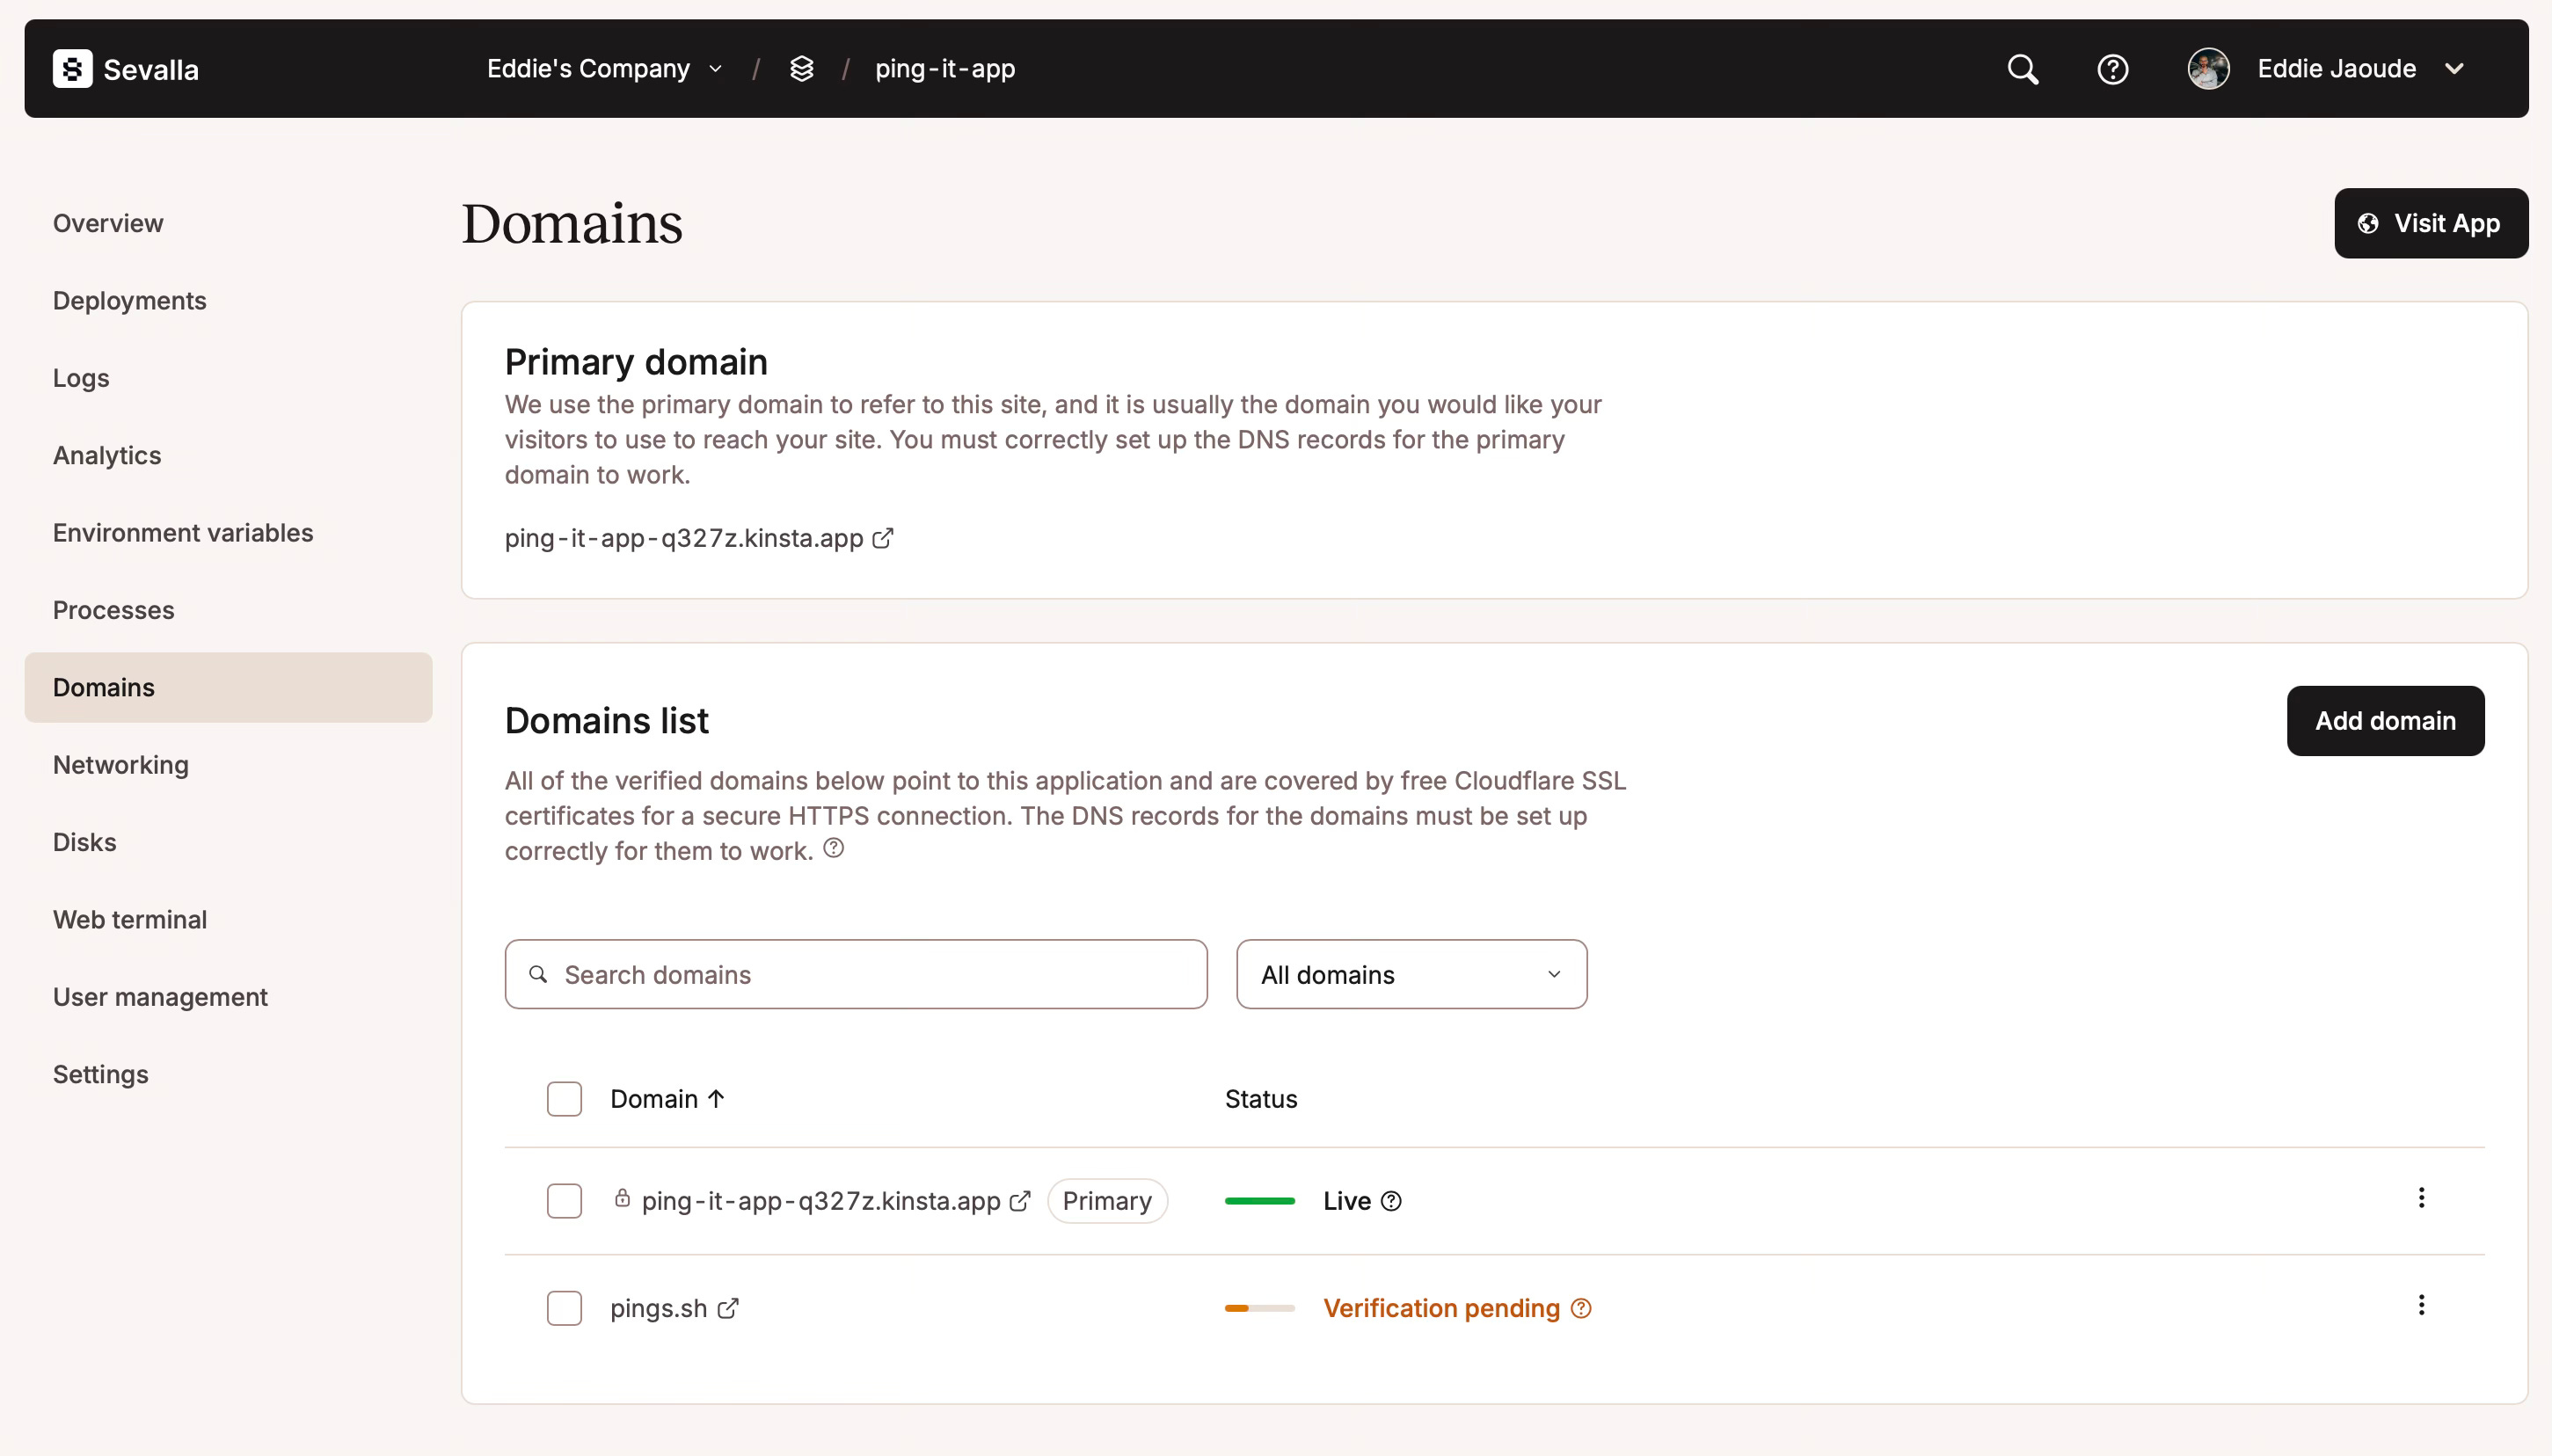Click the Add domain button
The width and height of the screenshot is (2552, 1456).
point(2385,721)
